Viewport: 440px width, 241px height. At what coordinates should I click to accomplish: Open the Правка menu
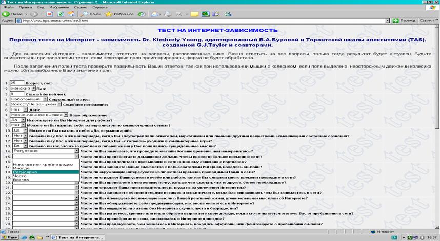tap(26, 7)
